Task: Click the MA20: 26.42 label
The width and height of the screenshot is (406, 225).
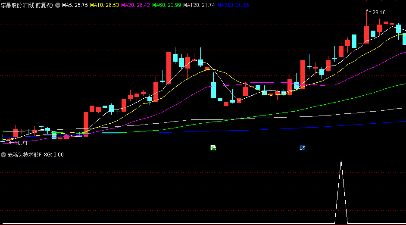Action: click(x=135, y=5)
